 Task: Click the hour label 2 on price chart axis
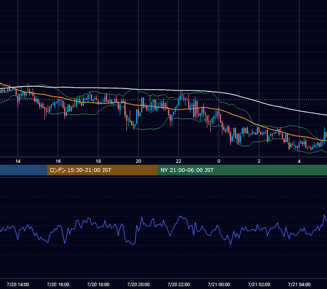pyautogui.click(x=259, y=161)
